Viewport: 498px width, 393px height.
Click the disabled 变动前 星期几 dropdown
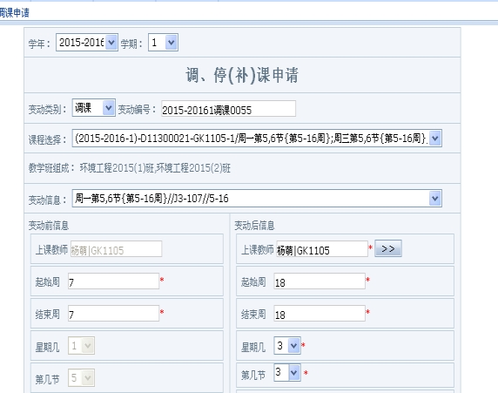(x=81, y=346)
